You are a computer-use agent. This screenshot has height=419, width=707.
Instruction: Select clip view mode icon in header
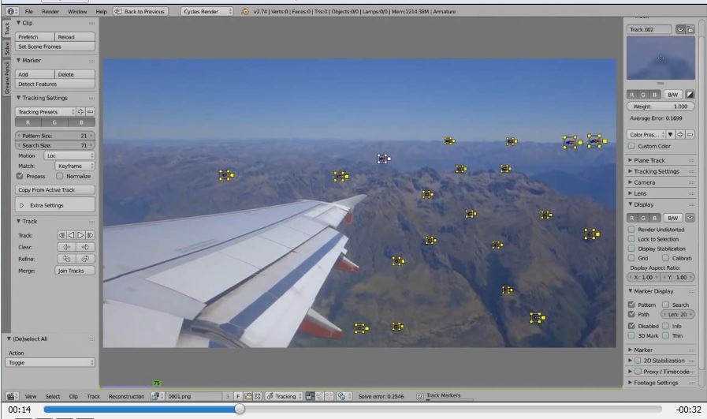[x=310, y=396]
